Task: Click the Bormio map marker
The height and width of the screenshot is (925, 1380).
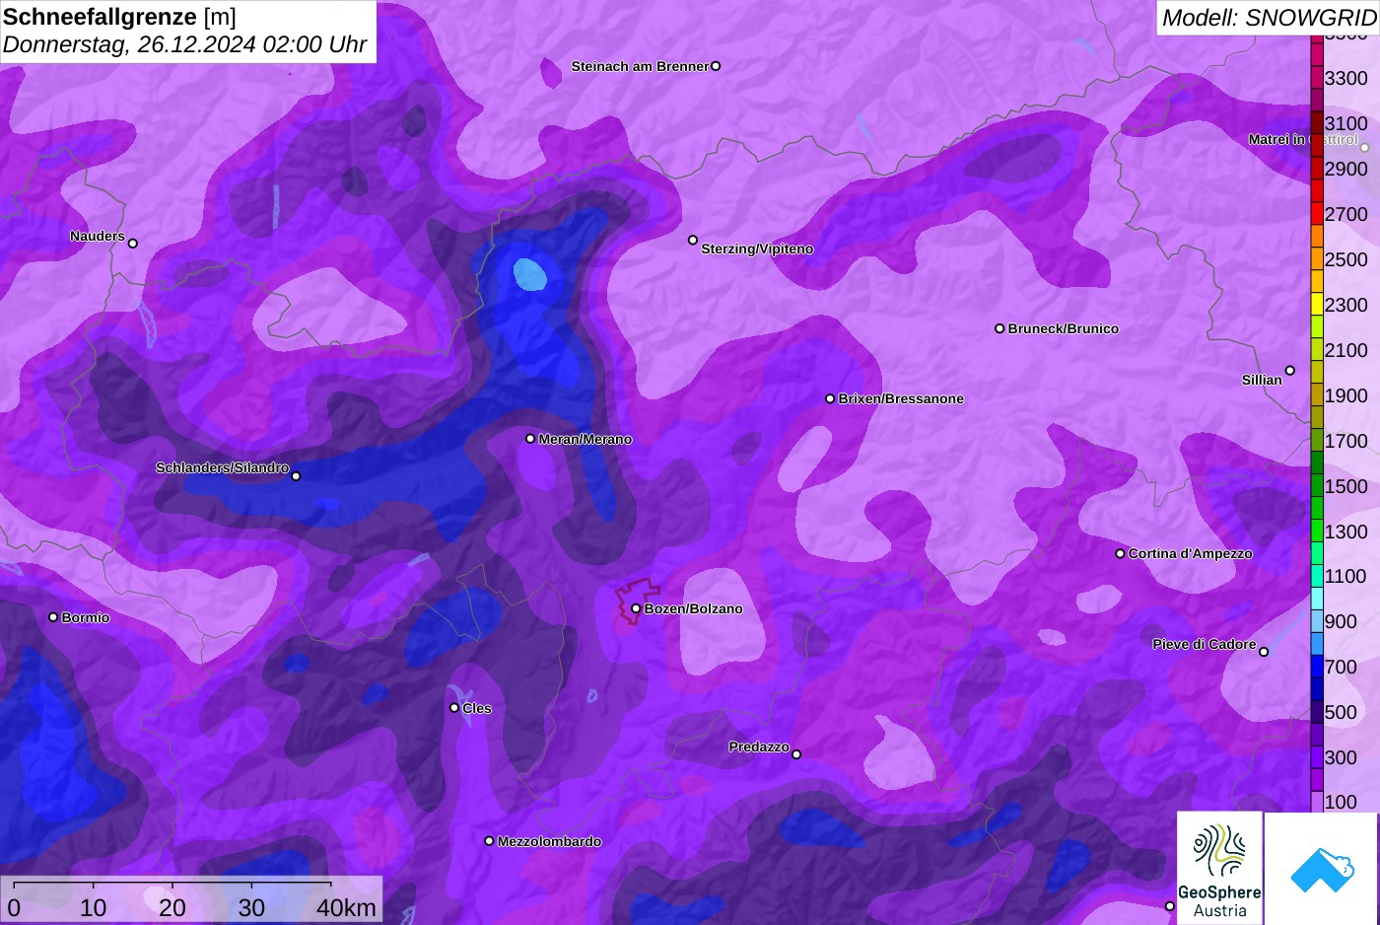Action: 53,617
